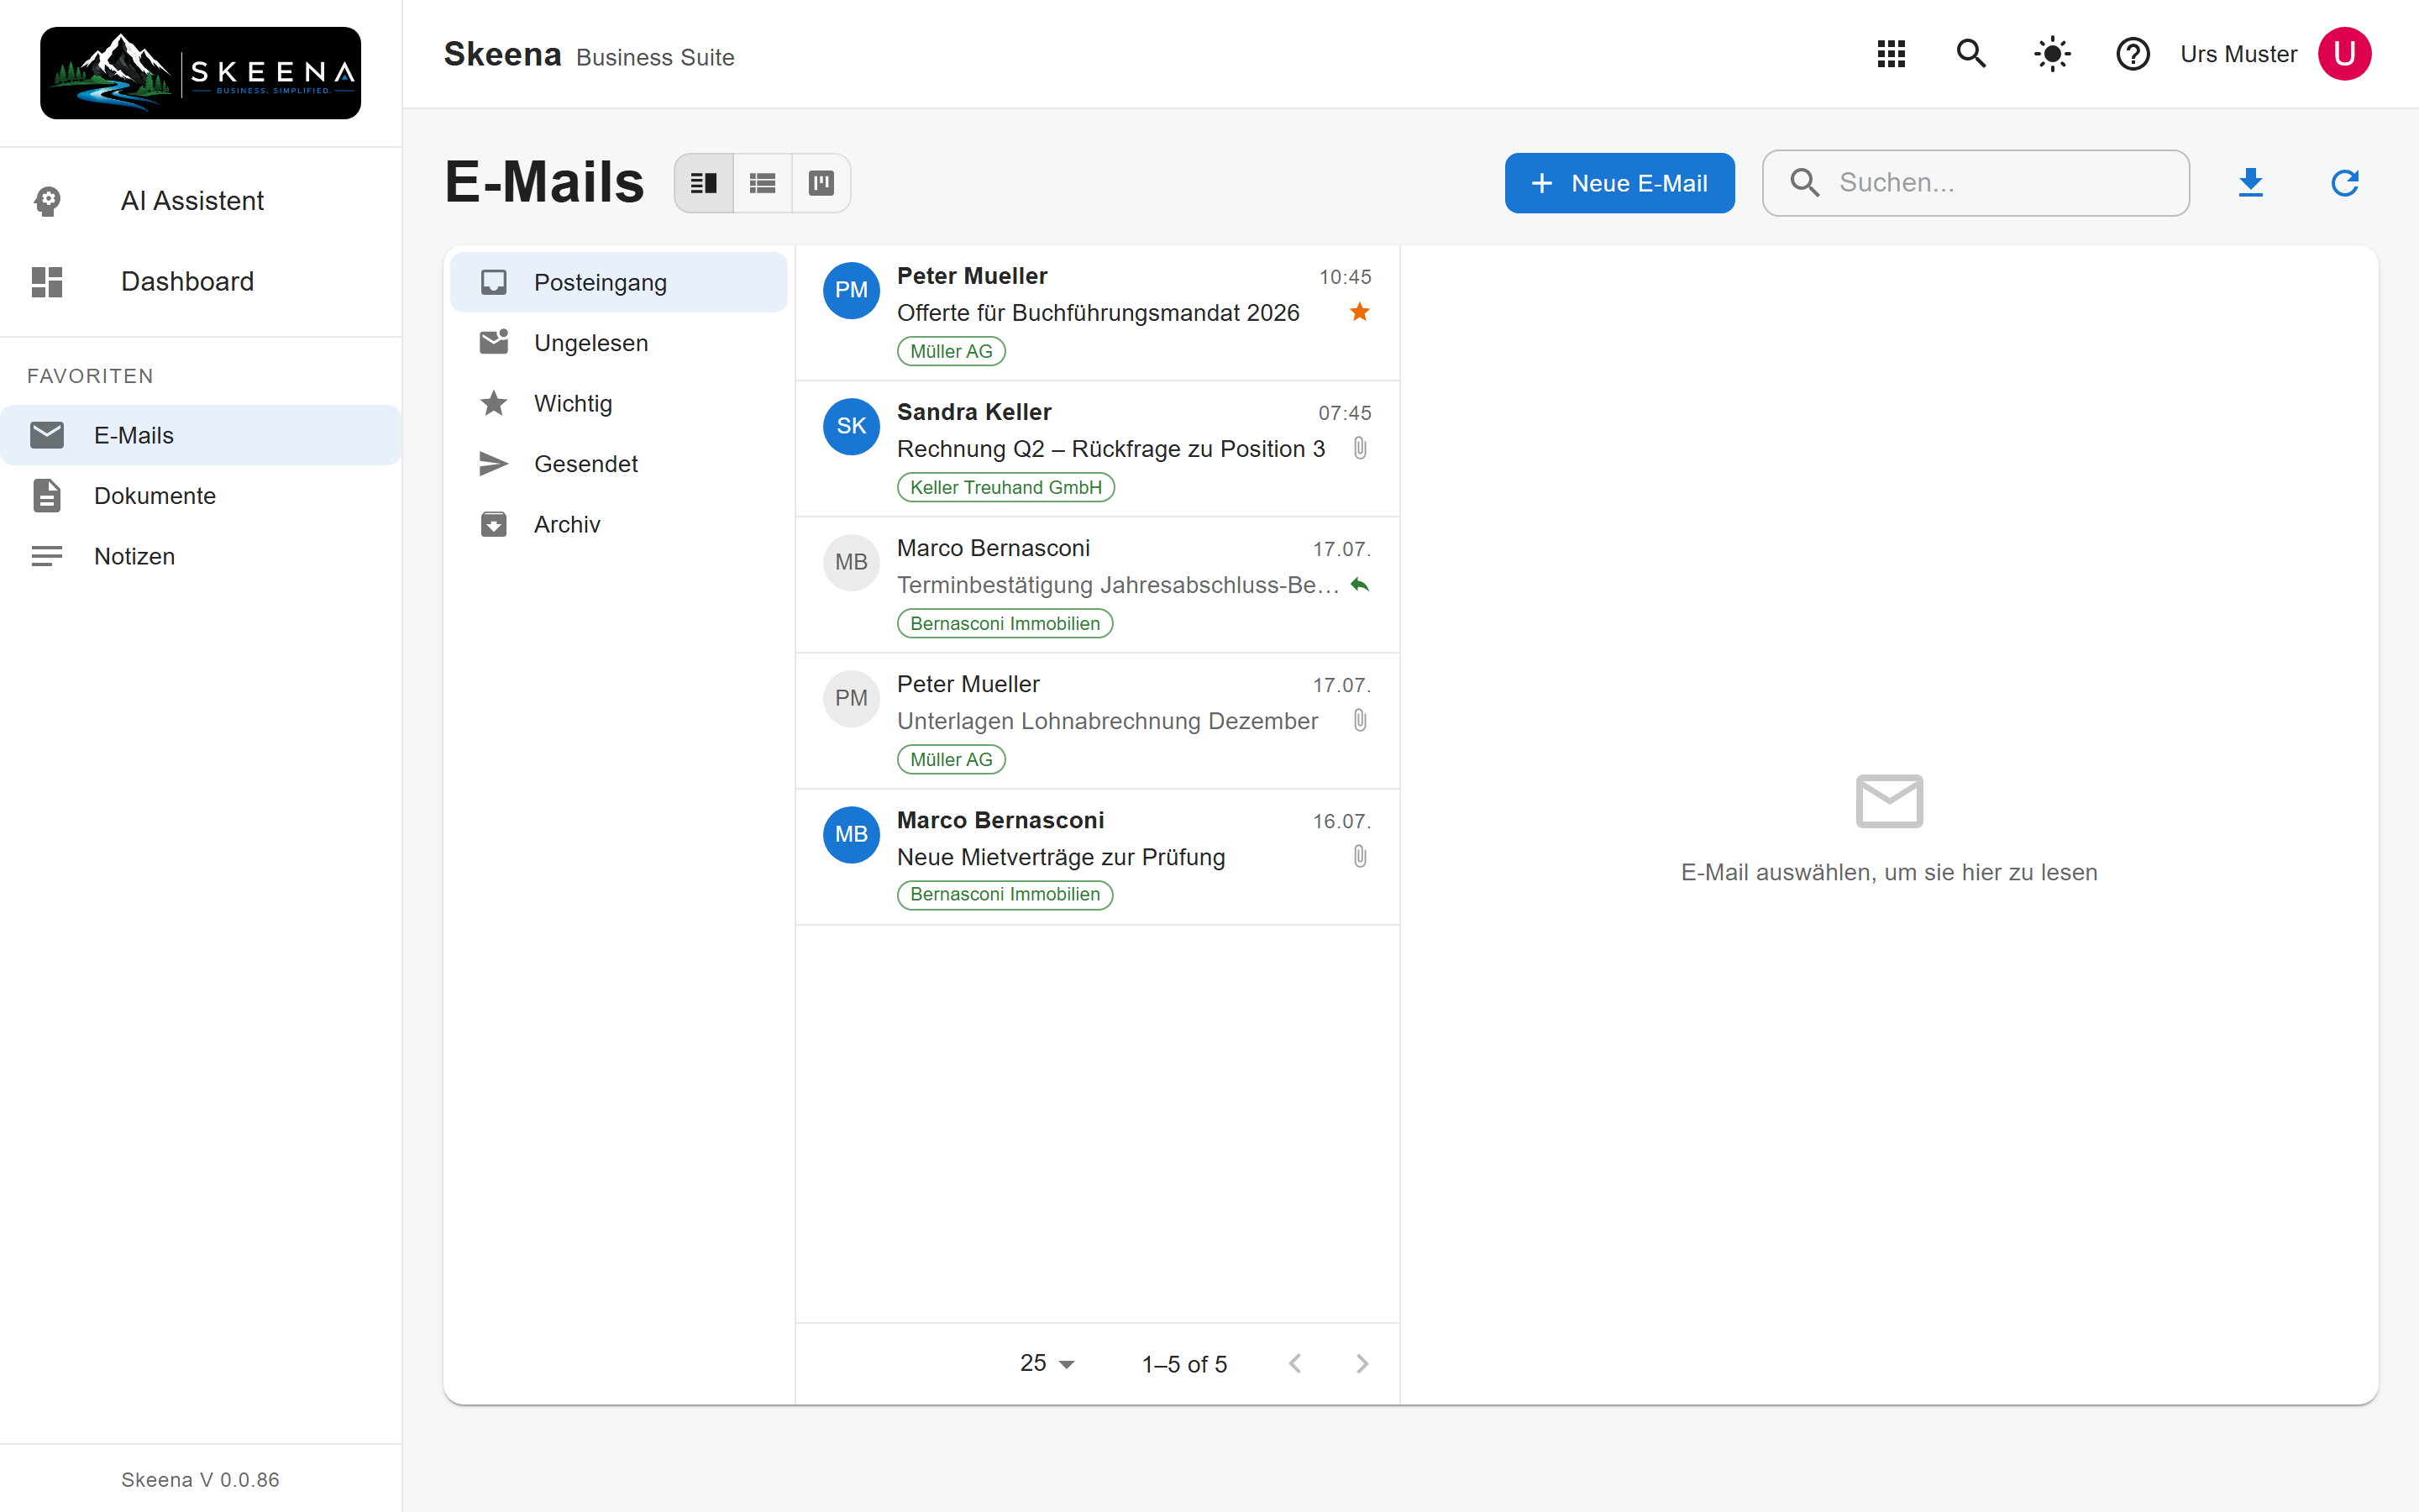Viewport: 2419px width, 1512px height.
Task: Open the apps grid launcher icon
Action: 1892,54
